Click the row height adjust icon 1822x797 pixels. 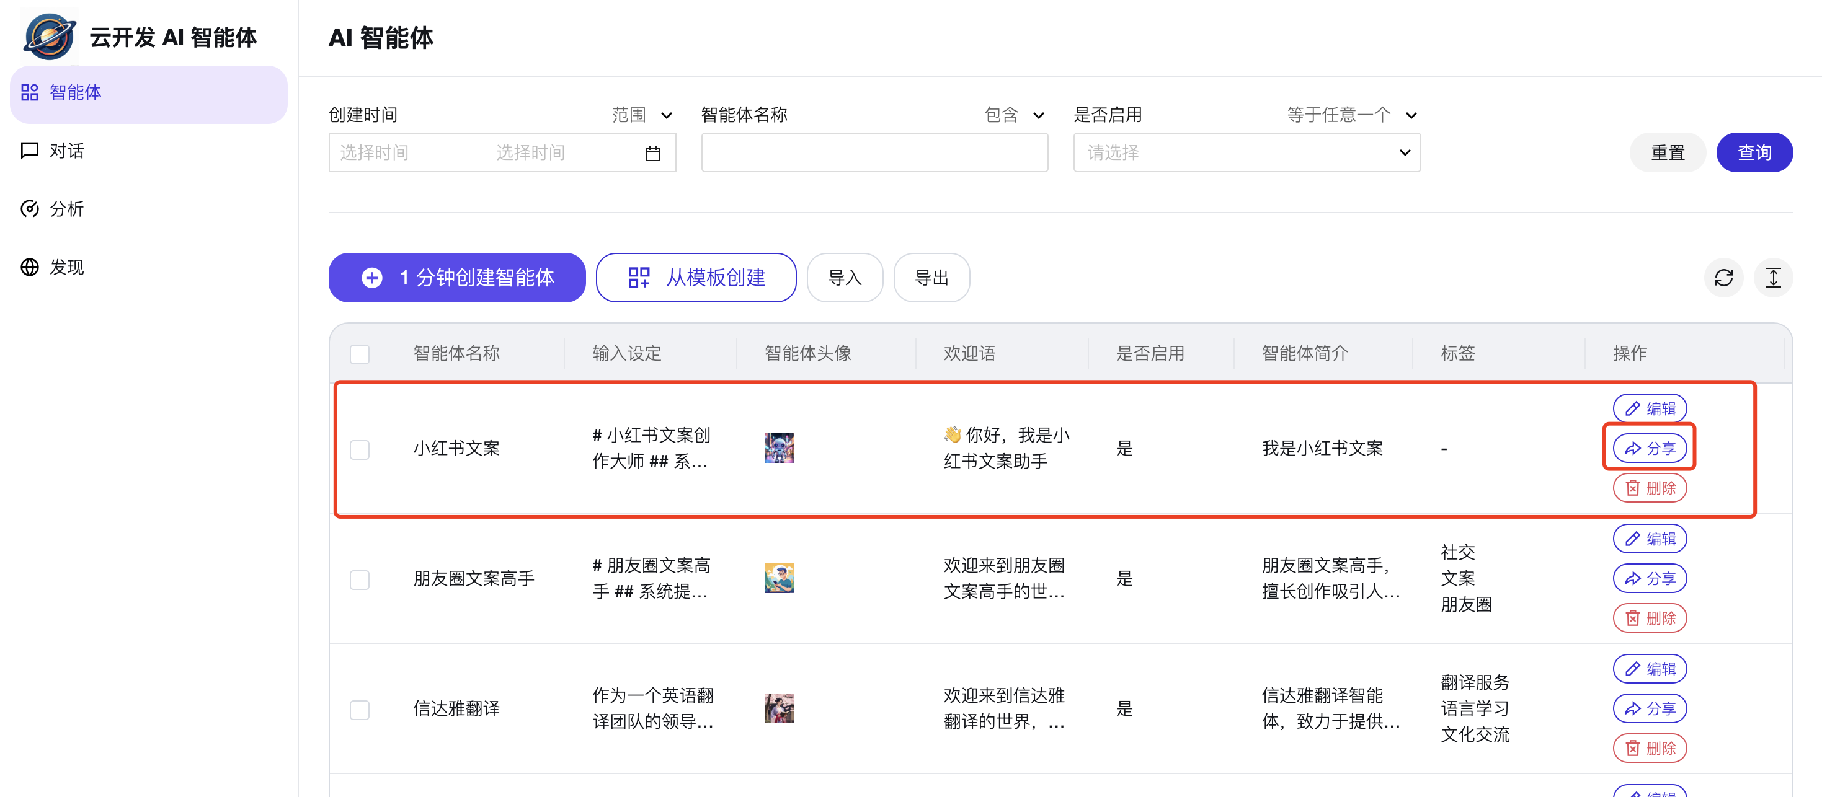[1772, 278]
